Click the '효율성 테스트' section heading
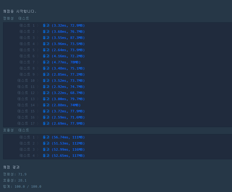This screenshot has height=192, width=232. (x=16, y=130)
